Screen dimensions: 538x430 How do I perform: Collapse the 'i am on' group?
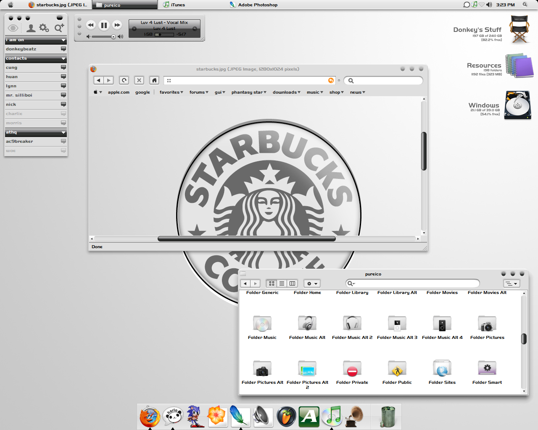63,40
